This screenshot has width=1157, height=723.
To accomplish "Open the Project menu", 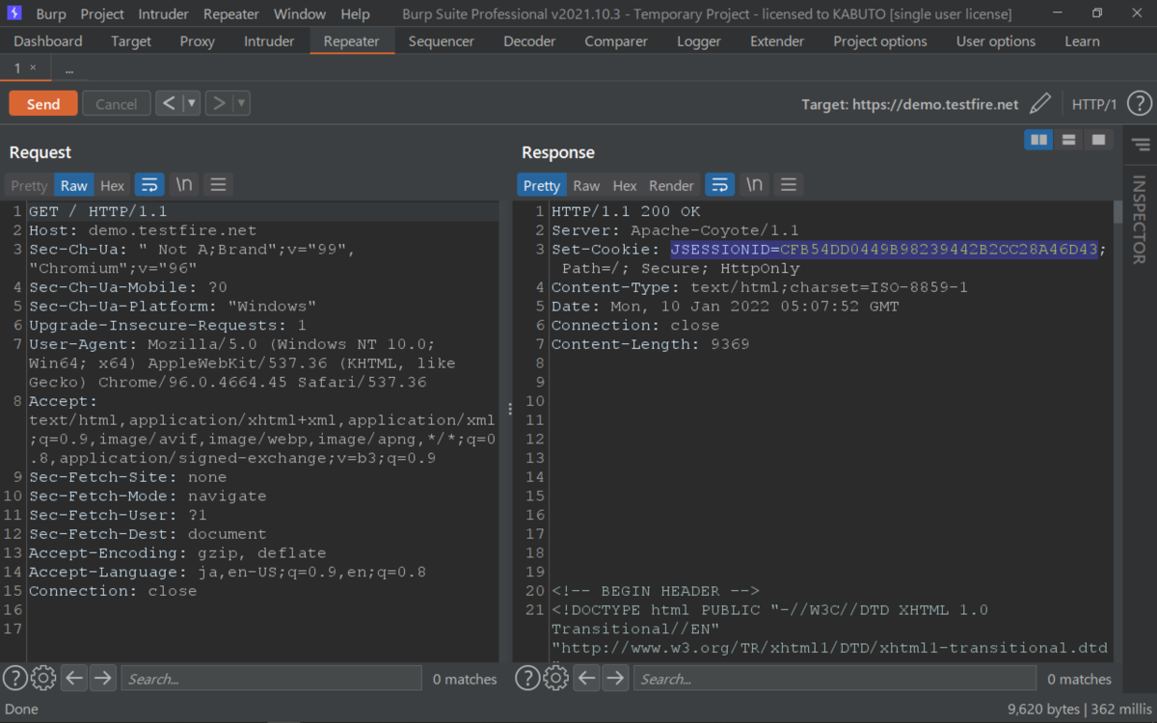I will 102,13.
